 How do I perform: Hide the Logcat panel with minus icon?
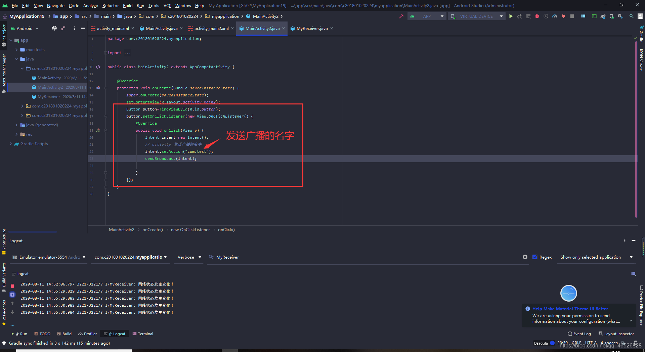tap(634, 240)
